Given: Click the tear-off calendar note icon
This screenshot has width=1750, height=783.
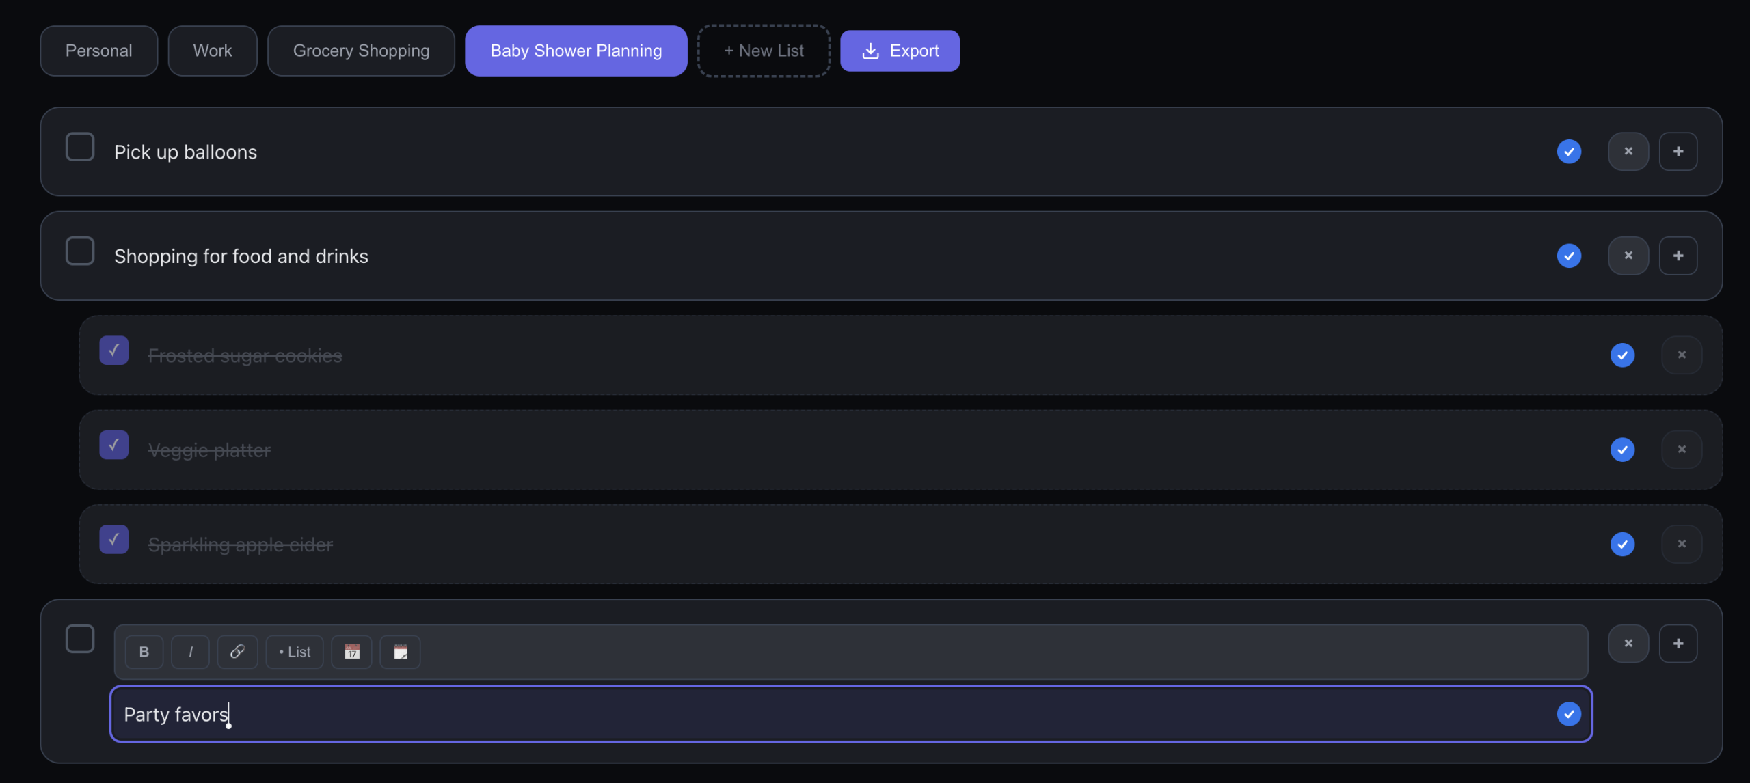Looking at the screenshot, I should point(400,651).
